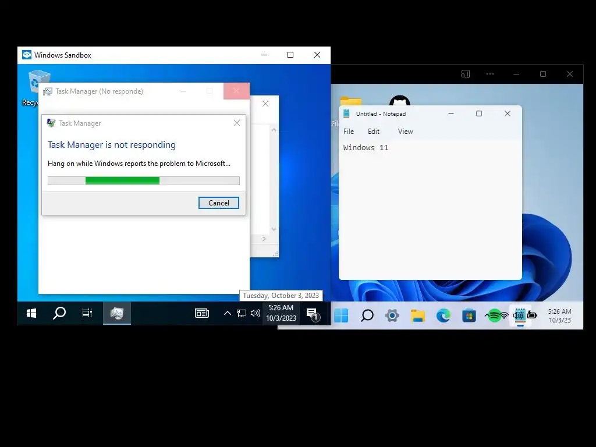Click the cast icon in dark title bar
The height and width of the screenshot is (447, 596).
point(465,74)
